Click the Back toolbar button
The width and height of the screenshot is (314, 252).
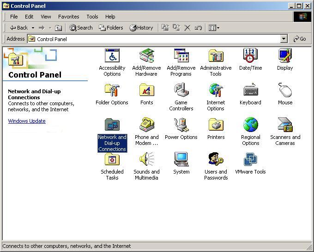click(18, 28)
